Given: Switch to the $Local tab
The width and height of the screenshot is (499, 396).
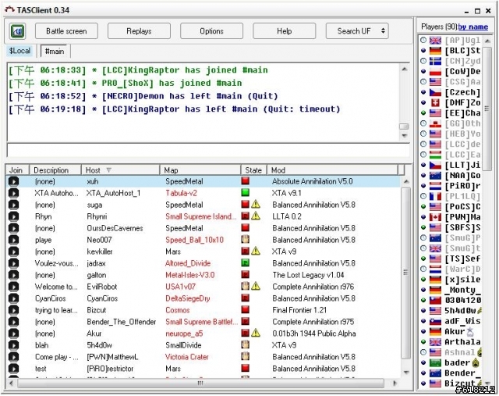Looking at the screenshot, I should (19, 51).
